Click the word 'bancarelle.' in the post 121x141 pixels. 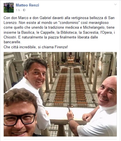(x=12, y=42)
